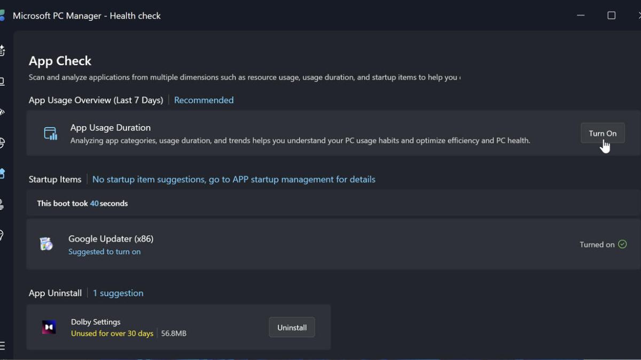Click the Dolby Settings app icon
This screenshot has width=641, height=360.
pyautogui.click(x=49, y=327)
